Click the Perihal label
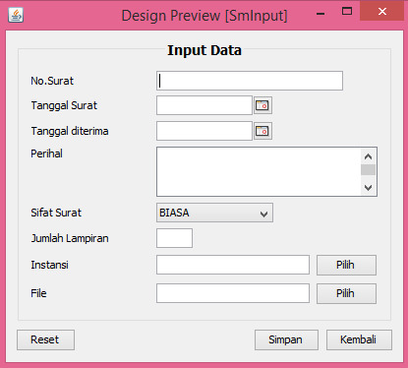This screenshot has height=368, width=408. (46, 153)
